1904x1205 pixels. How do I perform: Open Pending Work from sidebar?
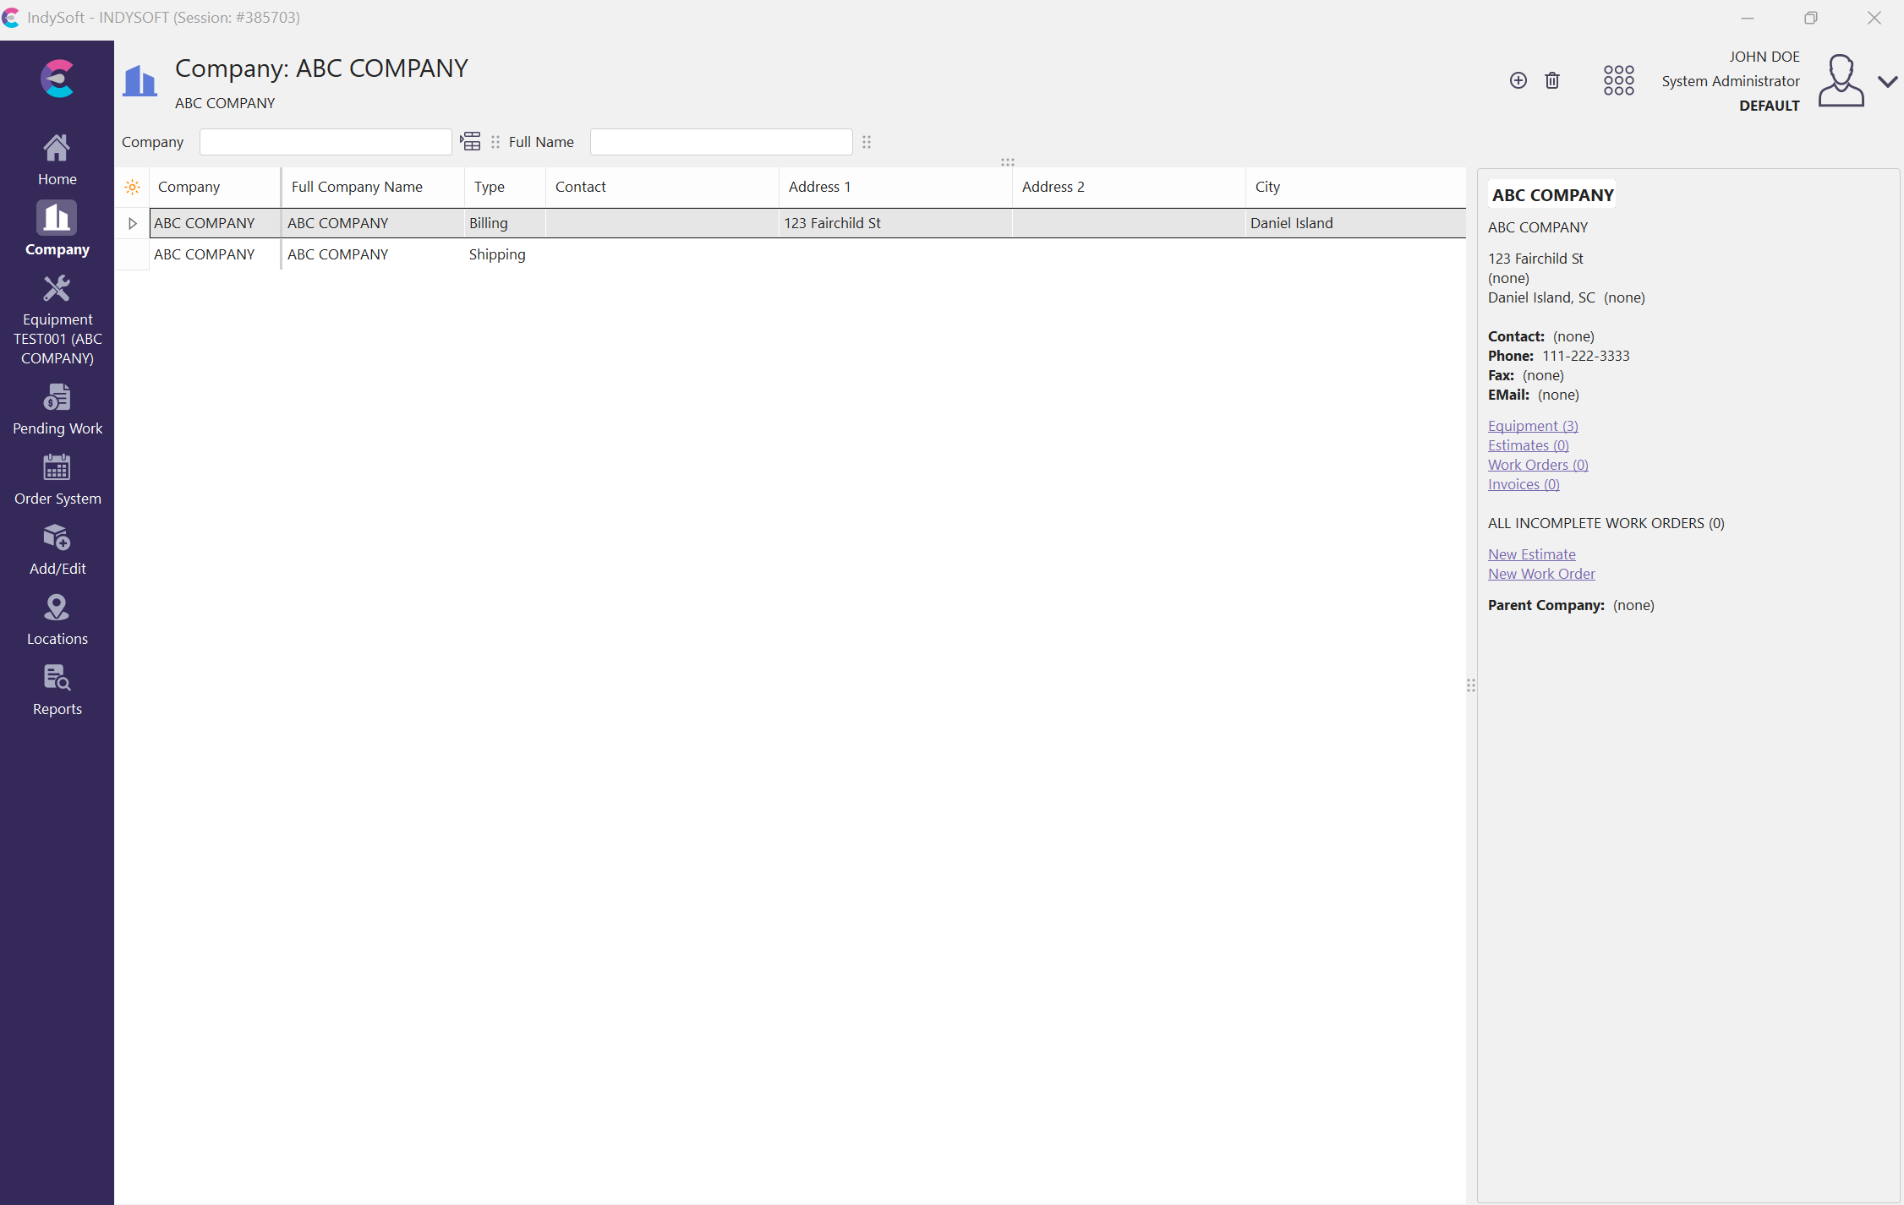[x=57, y=410]
